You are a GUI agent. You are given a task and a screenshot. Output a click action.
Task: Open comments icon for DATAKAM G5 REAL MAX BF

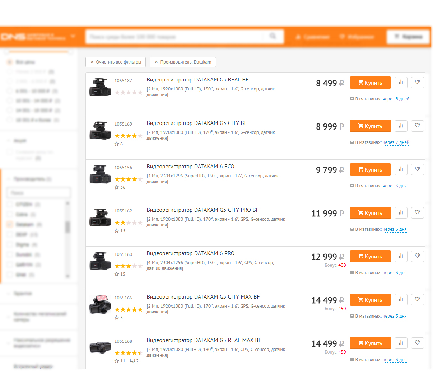click(x=132, y=361)
